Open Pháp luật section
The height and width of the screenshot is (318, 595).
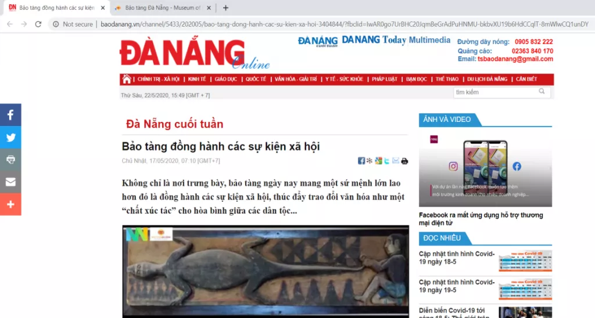tap(385, 79)
